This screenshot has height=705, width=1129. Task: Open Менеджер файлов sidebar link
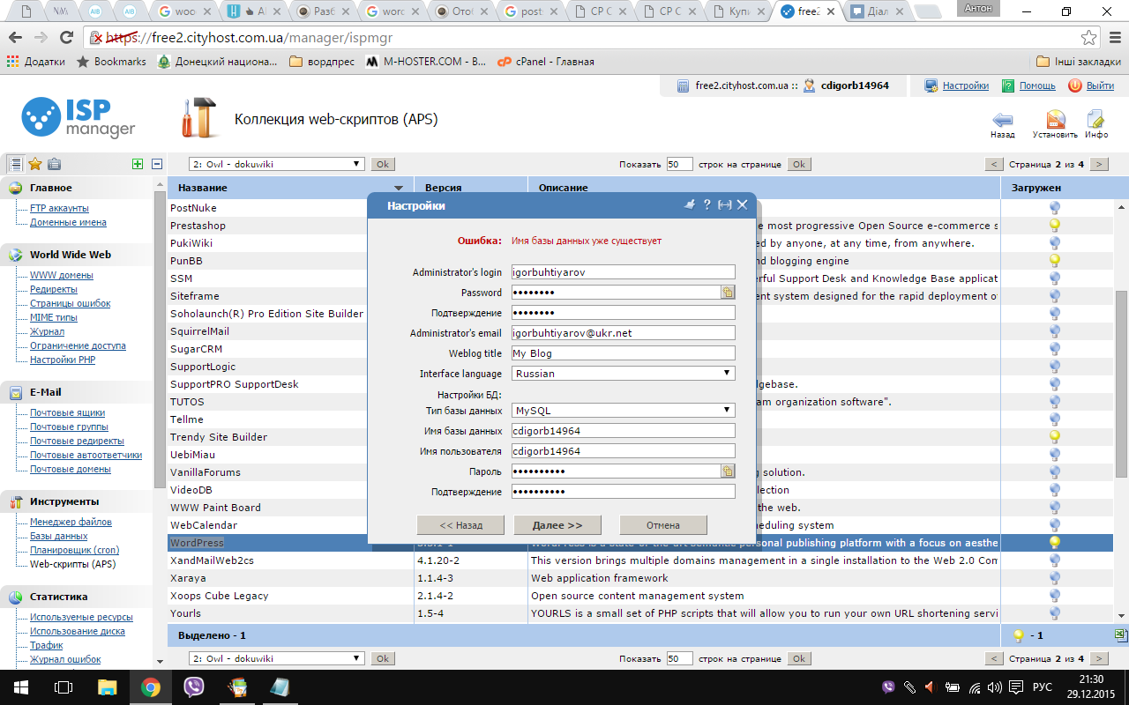[71, 522]
